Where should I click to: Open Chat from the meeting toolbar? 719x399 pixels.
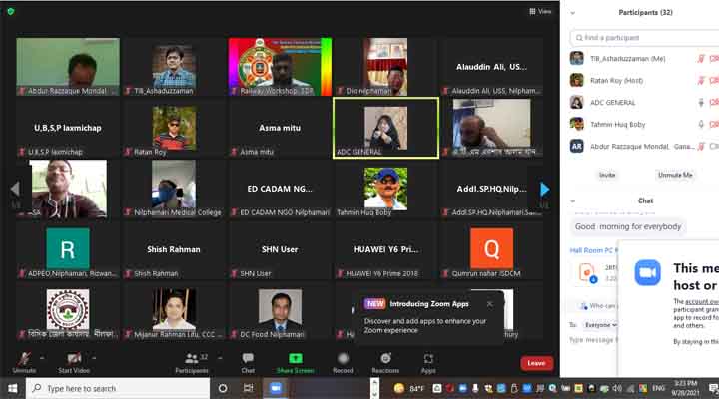point(248,358)
